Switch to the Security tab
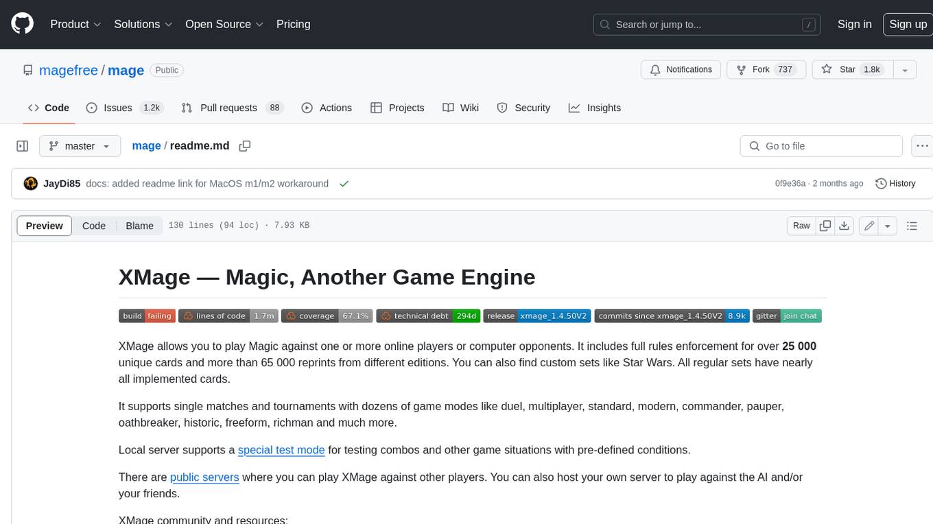Viewport: 933px width, 524px height. (523, 108)
